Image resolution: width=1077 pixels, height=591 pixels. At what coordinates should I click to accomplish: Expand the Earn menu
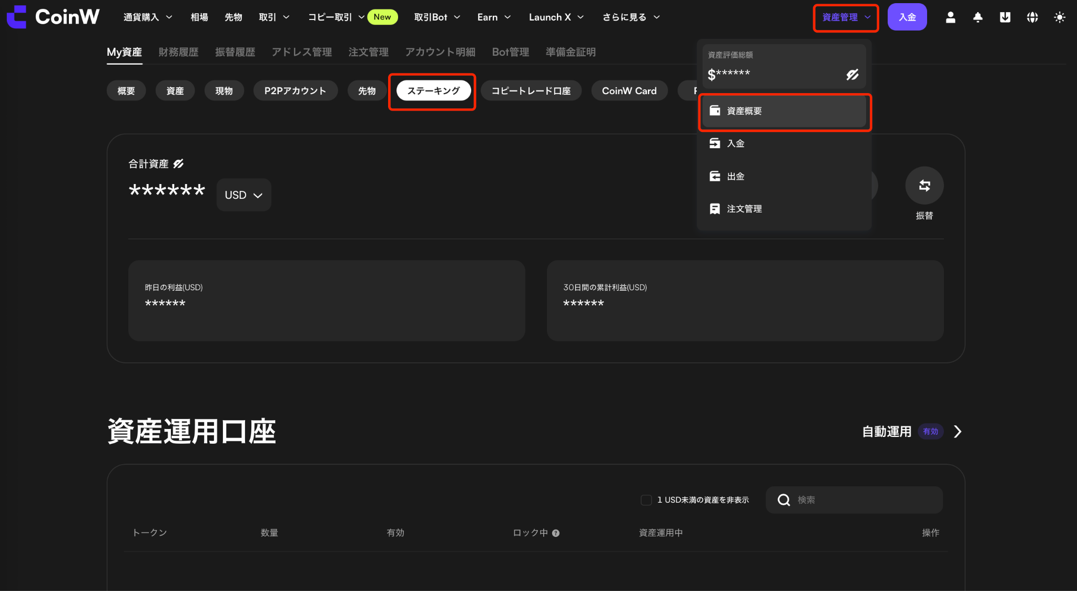(494, 17)
